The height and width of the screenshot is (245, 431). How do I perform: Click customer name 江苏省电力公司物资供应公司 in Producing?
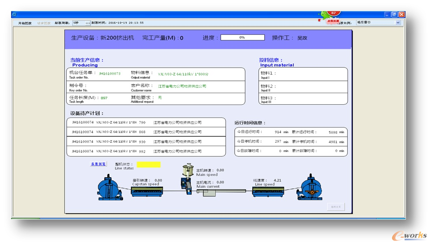tap(182, 86)
